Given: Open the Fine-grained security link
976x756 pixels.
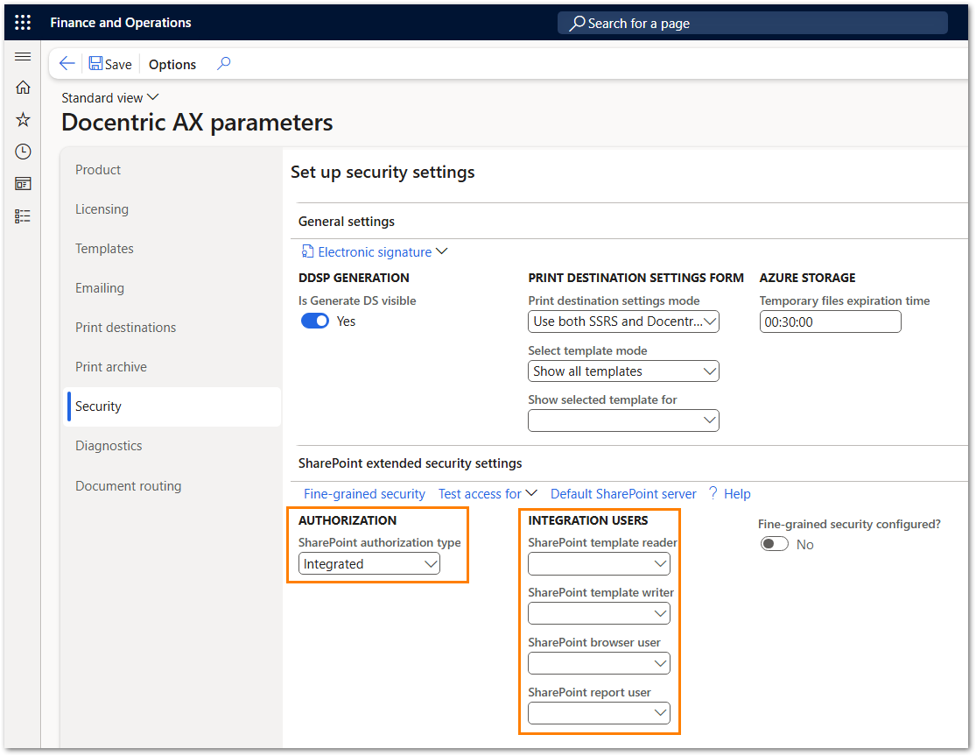Looking at the screenshot, I should [364, 494].
